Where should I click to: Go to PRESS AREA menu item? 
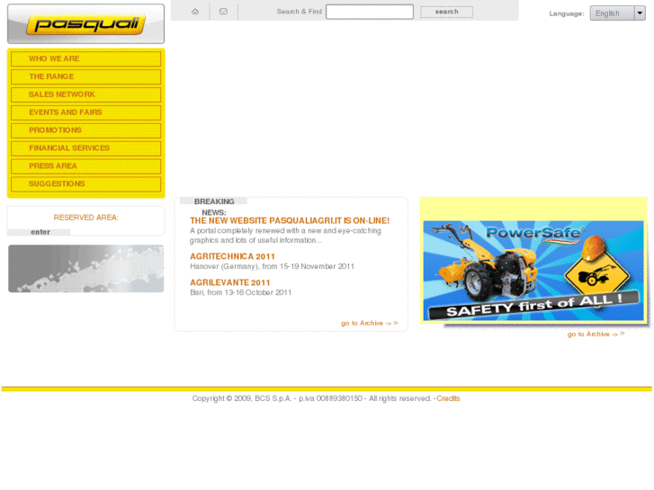tap(86, 166)
